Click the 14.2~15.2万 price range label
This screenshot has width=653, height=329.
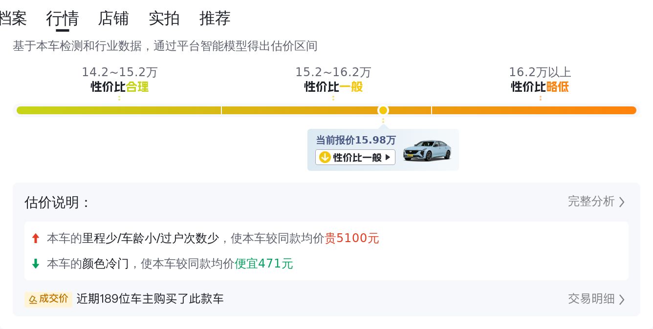click(120, 72)
